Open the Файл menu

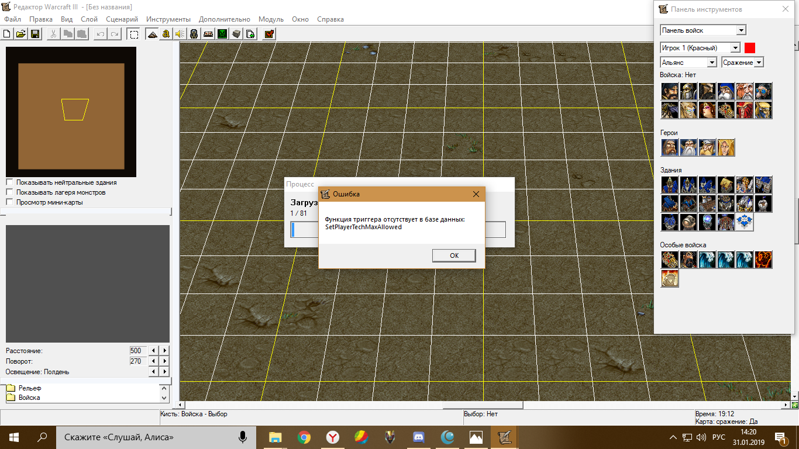(12, 19)
